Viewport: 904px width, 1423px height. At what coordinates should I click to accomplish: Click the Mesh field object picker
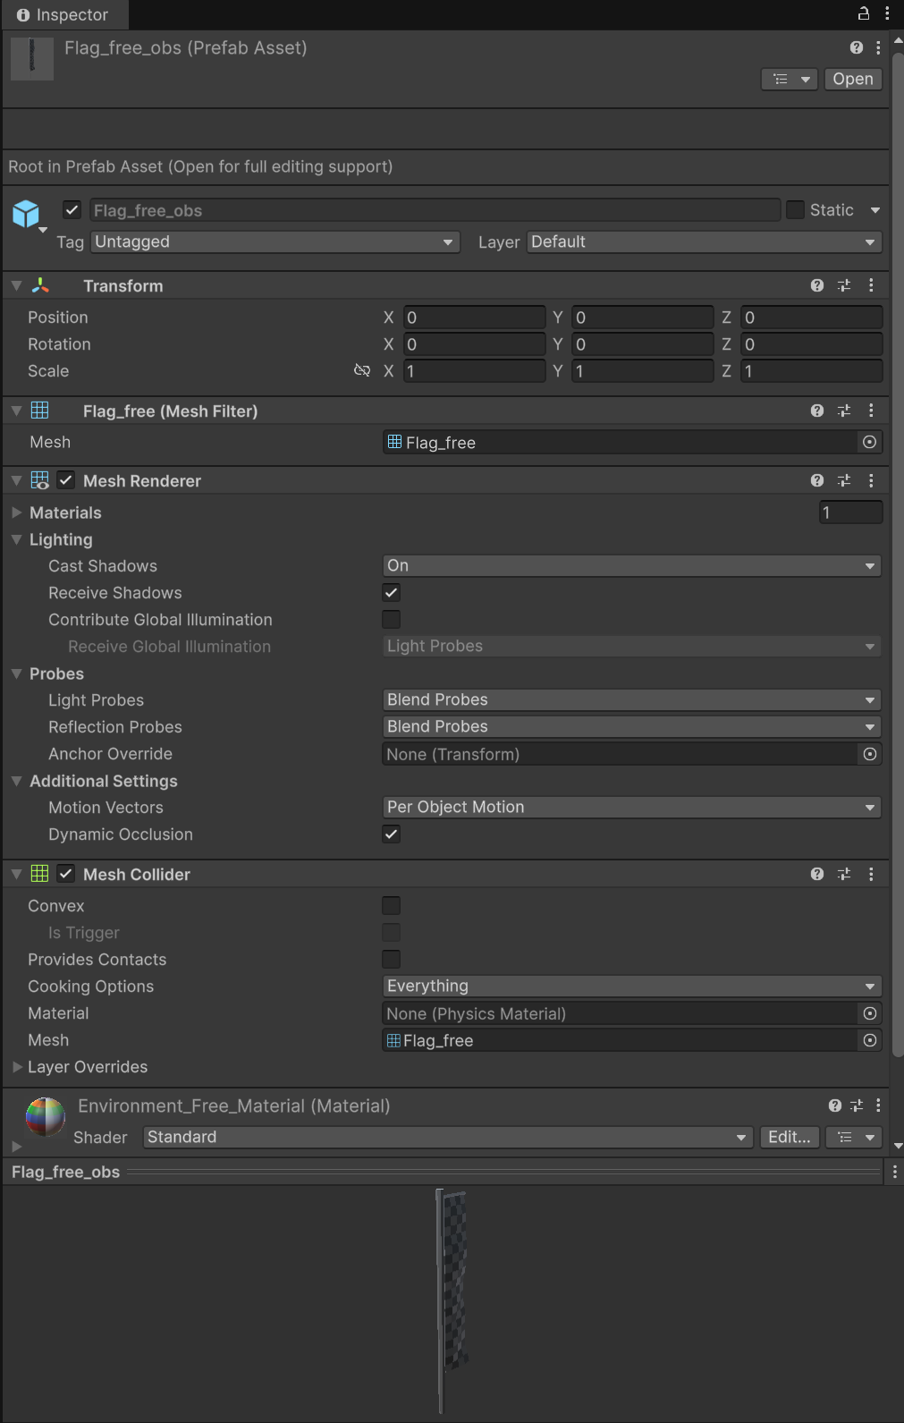click(869, 442)
